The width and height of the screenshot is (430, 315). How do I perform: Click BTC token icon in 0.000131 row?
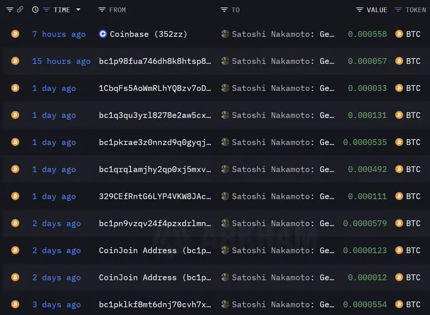(399, 115)
